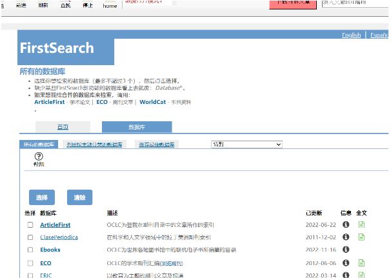The image size is (391, 278).
Task: Click ECO link in the instructions list
Action: (x=102, y=102)
